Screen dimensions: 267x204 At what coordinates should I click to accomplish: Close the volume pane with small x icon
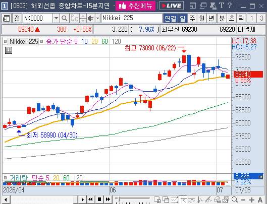click(x=261, y=177)
